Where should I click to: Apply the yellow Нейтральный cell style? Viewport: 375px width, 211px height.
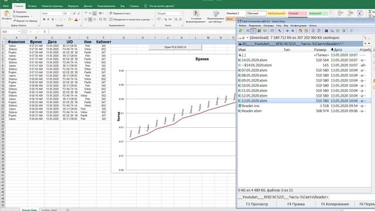click(x=277, y=13)
